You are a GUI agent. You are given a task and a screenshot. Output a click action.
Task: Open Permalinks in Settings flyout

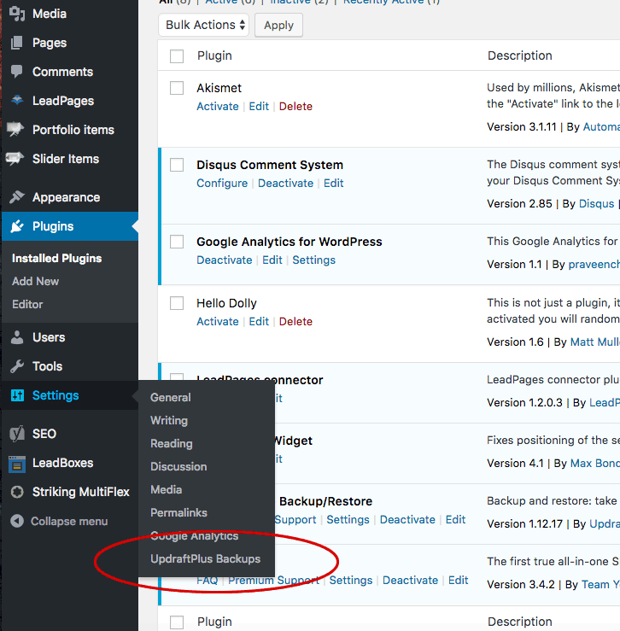click(x=178, y=512)
